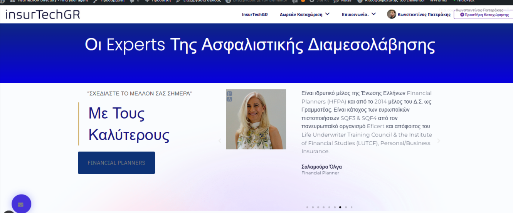Viewport: 513px width, 213px height.
Task: Click the floating envelope contact button
Action: (x=21, y=204)
